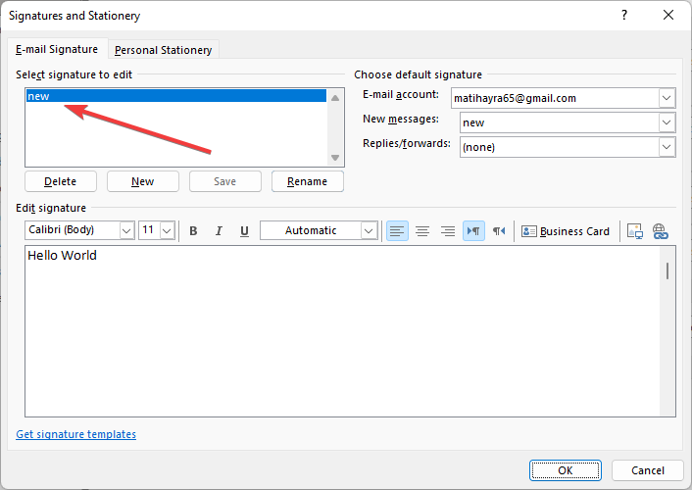Set left-to-right text direction
This screenshot has height=490, width=692.
coord(473,231)
